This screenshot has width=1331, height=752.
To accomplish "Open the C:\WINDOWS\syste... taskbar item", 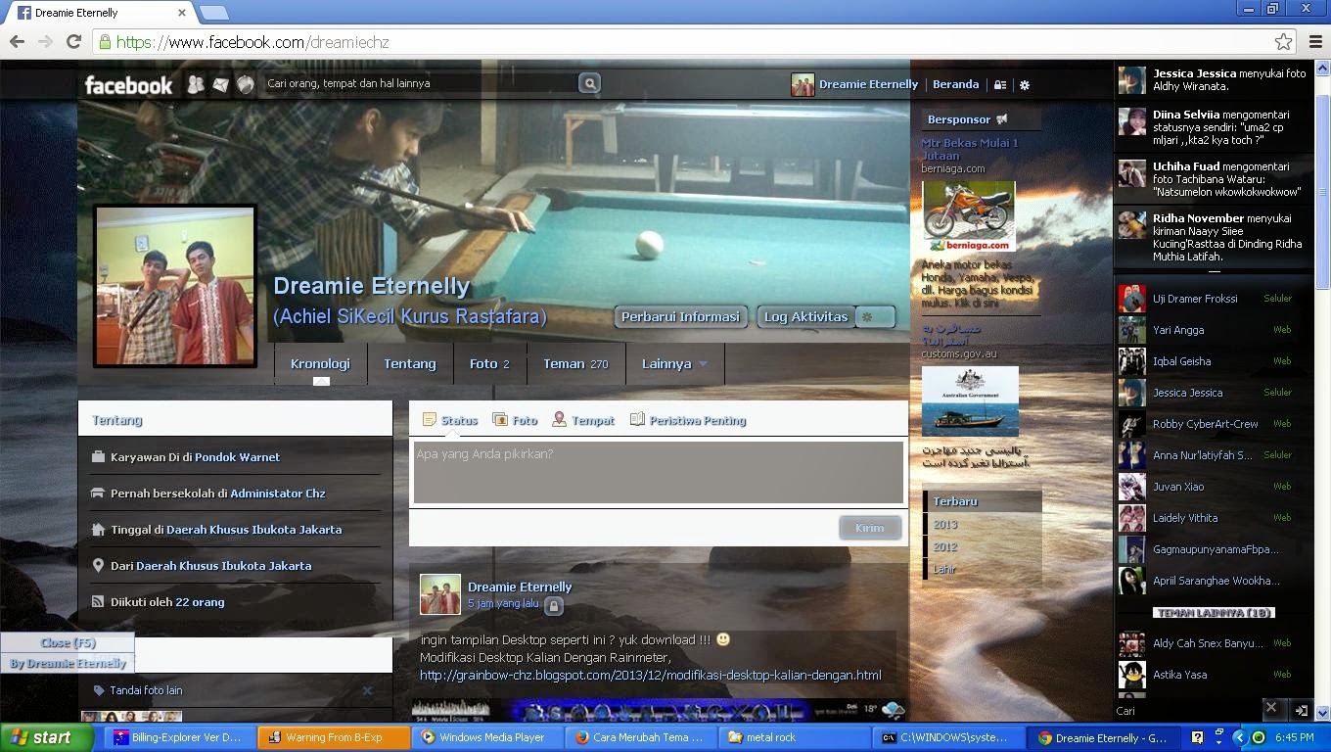I will (x=949, y=737).
